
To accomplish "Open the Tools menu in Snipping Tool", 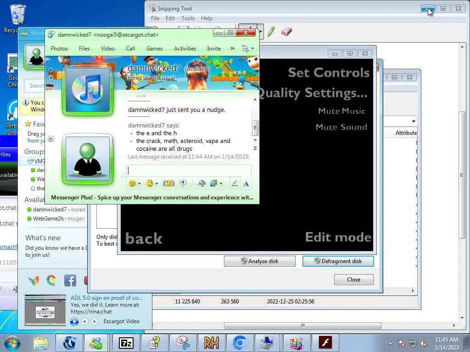I will (x=188, y=18).
